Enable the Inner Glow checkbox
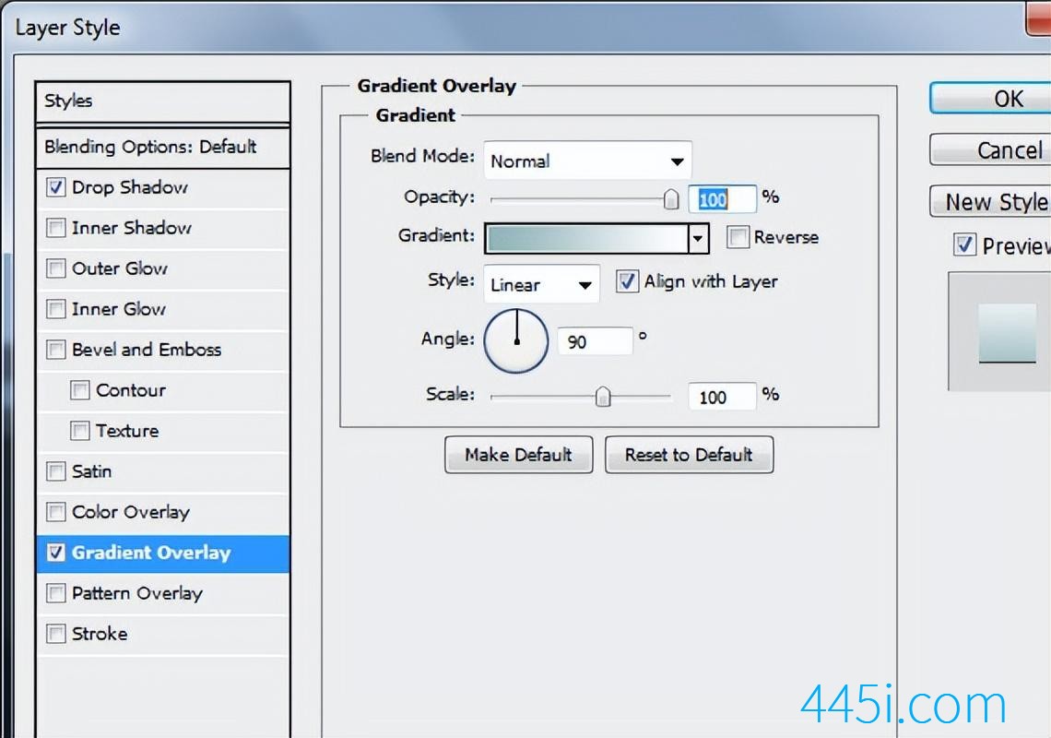This screenshot has width=1051, height=738. pos(56,309)
